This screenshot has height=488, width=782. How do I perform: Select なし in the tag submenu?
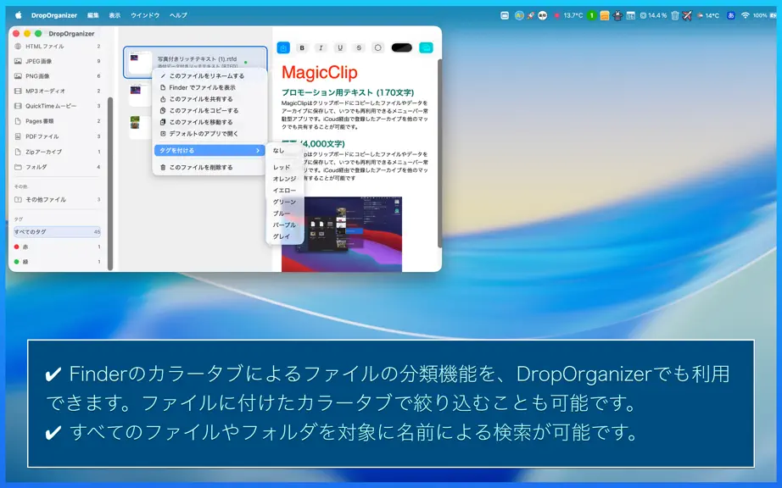tap(285, 151)
